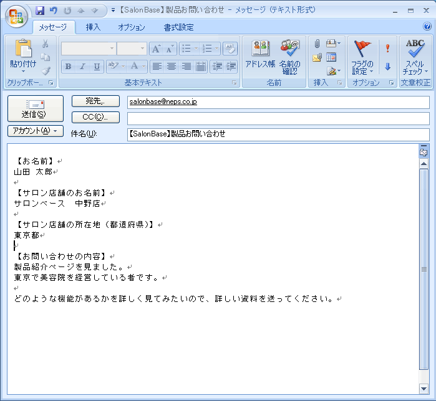Viewport: 436px width, 401px height.
Task: Expand the numbering style dropdown arrow
Action: tap(217, 49)
